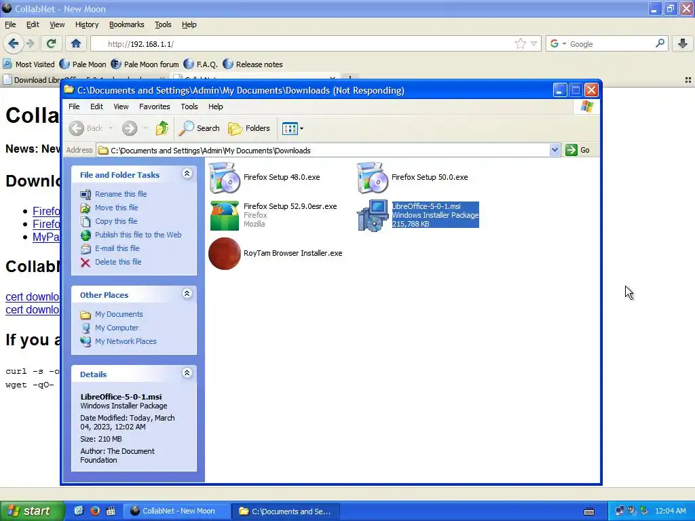
Task: Open the Bookmarks menu in New Moon browser
Action: [x=126, y=25]
